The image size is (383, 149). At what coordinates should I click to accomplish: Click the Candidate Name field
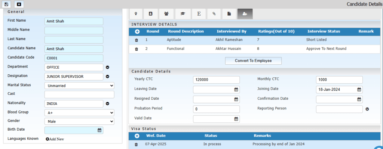coord(74,49)
